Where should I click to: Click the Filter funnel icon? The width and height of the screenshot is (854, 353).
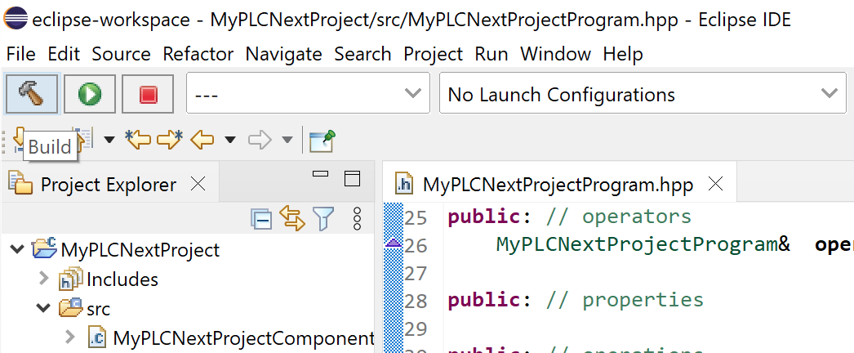[x=323, y=218]
